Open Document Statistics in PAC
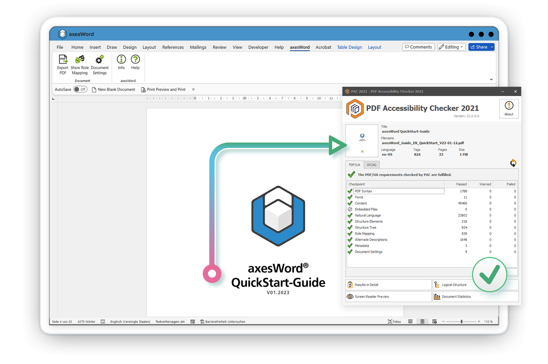The image size is (548, 364). coord(457,296)
